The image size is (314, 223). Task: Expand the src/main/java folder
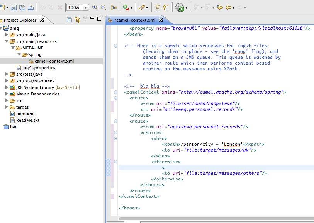(7, 35)
